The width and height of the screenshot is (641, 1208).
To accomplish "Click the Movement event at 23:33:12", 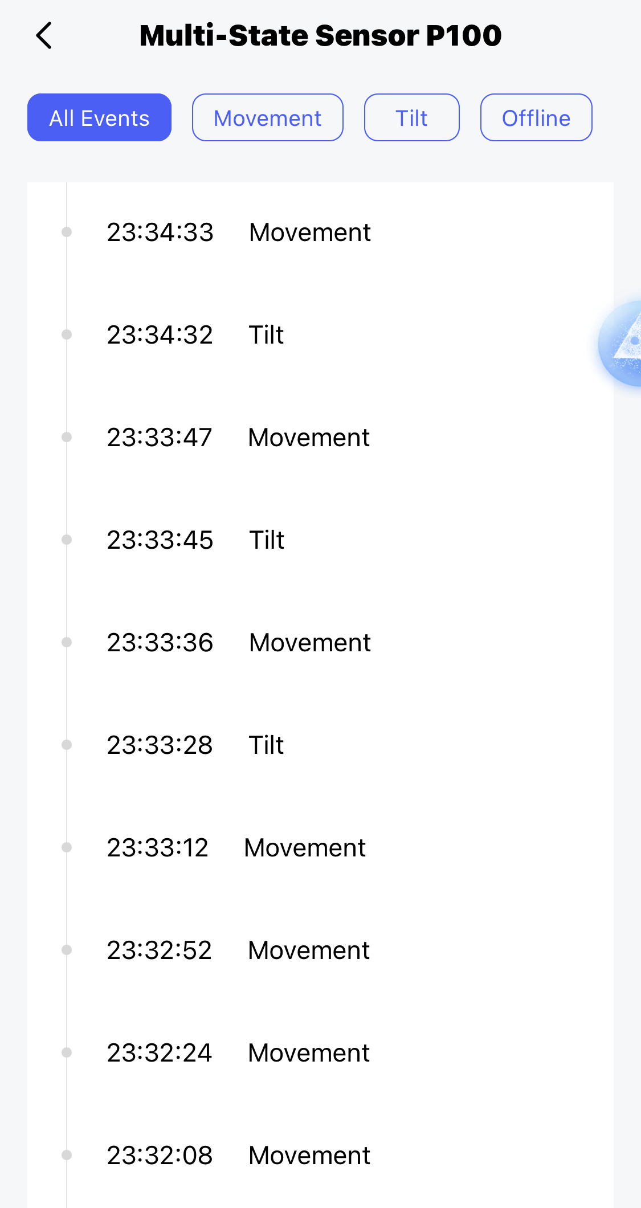I will click(x=236, y=848).
